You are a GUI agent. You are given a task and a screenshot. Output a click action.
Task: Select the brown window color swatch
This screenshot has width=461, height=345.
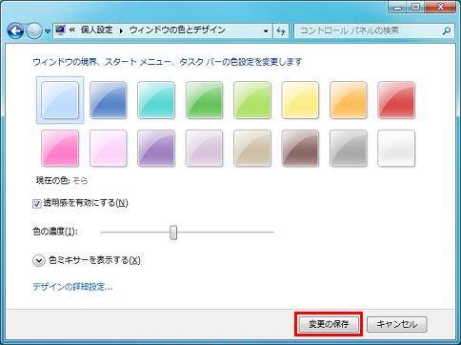pos(300,148)
